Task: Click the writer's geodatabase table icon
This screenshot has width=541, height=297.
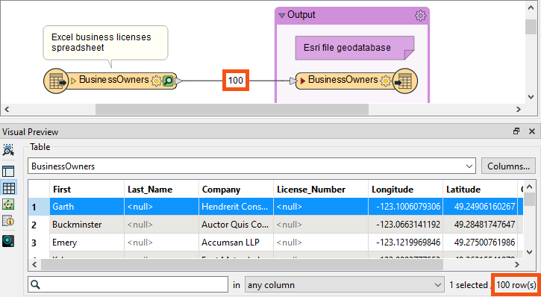Action: point(405,81)
